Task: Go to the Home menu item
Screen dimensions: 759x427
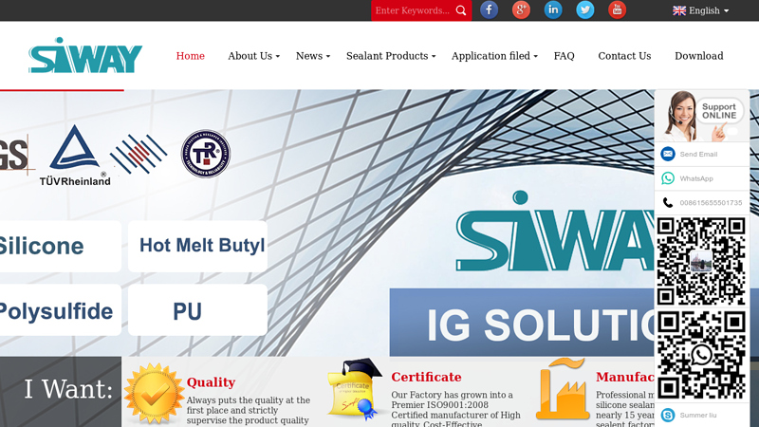Action: tap(191, 56)
